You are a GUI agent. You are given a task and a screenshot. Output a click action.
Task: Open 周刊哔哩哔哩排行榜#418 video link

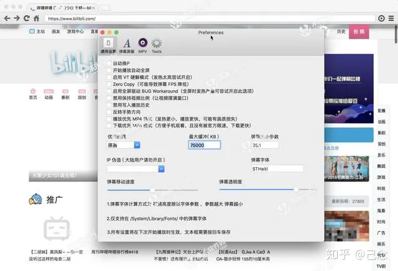tap(114, 252)
